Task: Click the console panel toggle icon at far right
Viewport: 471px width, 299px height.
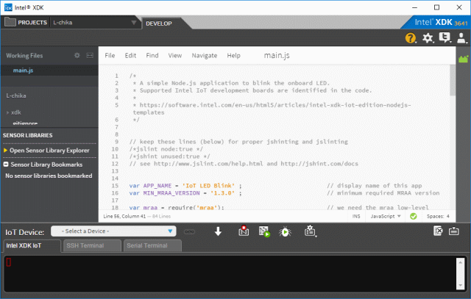Action: pos(453,231)
